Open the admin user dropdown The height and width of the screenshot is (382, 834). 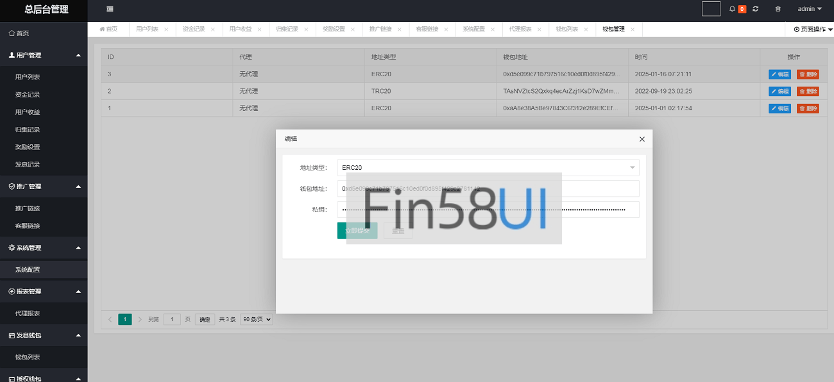point(809,9)
